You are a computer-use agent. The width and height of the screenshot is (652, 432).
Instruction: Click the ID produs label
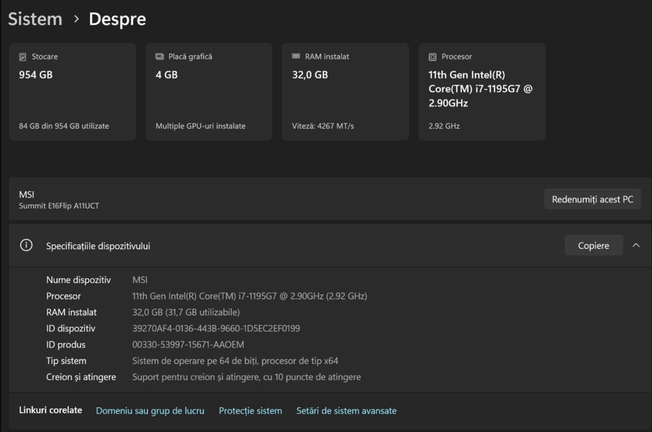66,345
